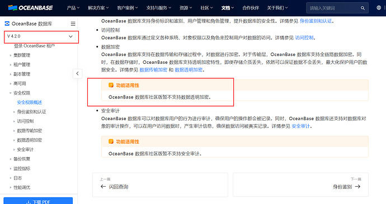
Task: Open the V 4.2.0 version dropdown
Action: tap(40, 36)
